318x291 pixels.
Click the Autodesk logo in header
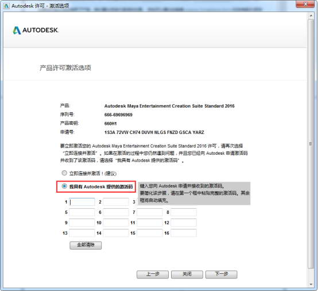point(36,30)
